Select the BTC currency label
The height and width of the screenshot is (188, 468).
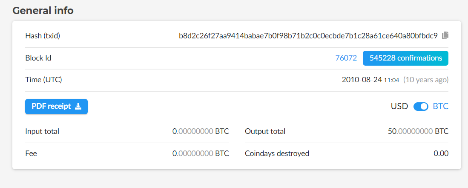(441, 107)
